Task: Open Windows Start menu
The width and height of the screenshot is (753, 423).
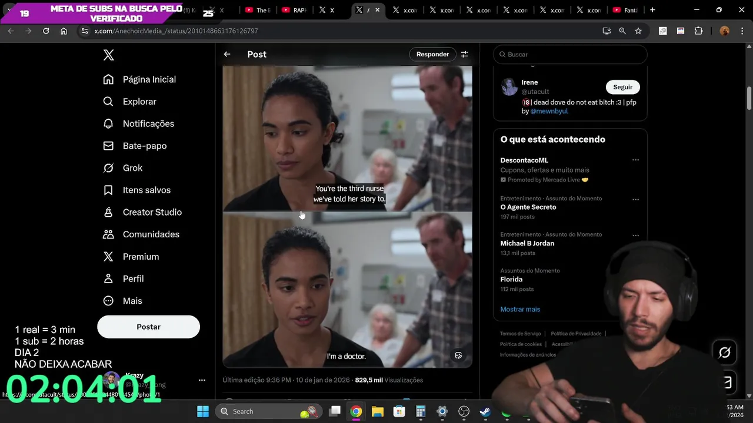Action: pos(202,411)
